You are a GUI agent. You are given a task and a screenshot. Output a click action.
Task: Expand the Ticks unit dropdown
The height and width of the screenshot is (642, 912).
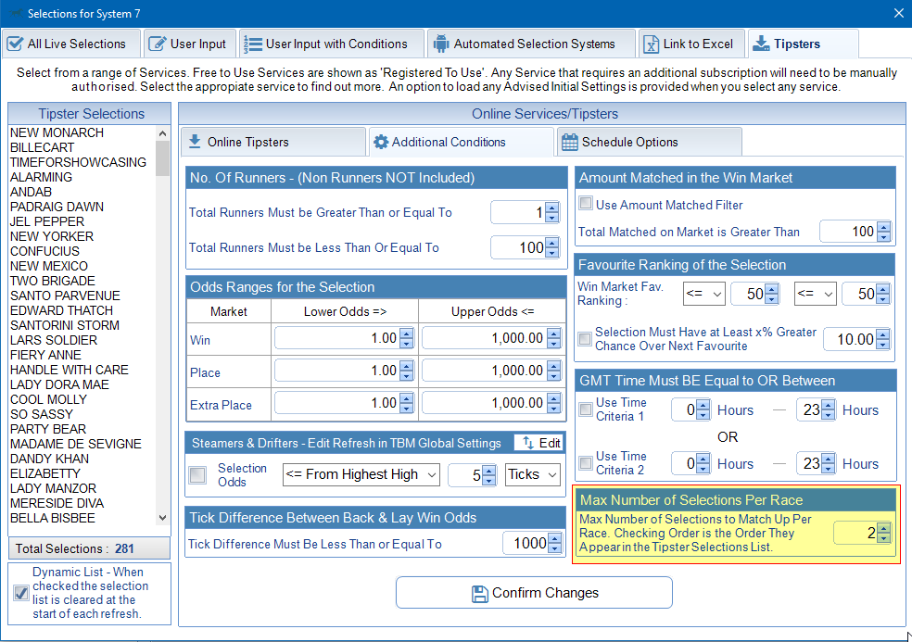click(x=532, y=474)
